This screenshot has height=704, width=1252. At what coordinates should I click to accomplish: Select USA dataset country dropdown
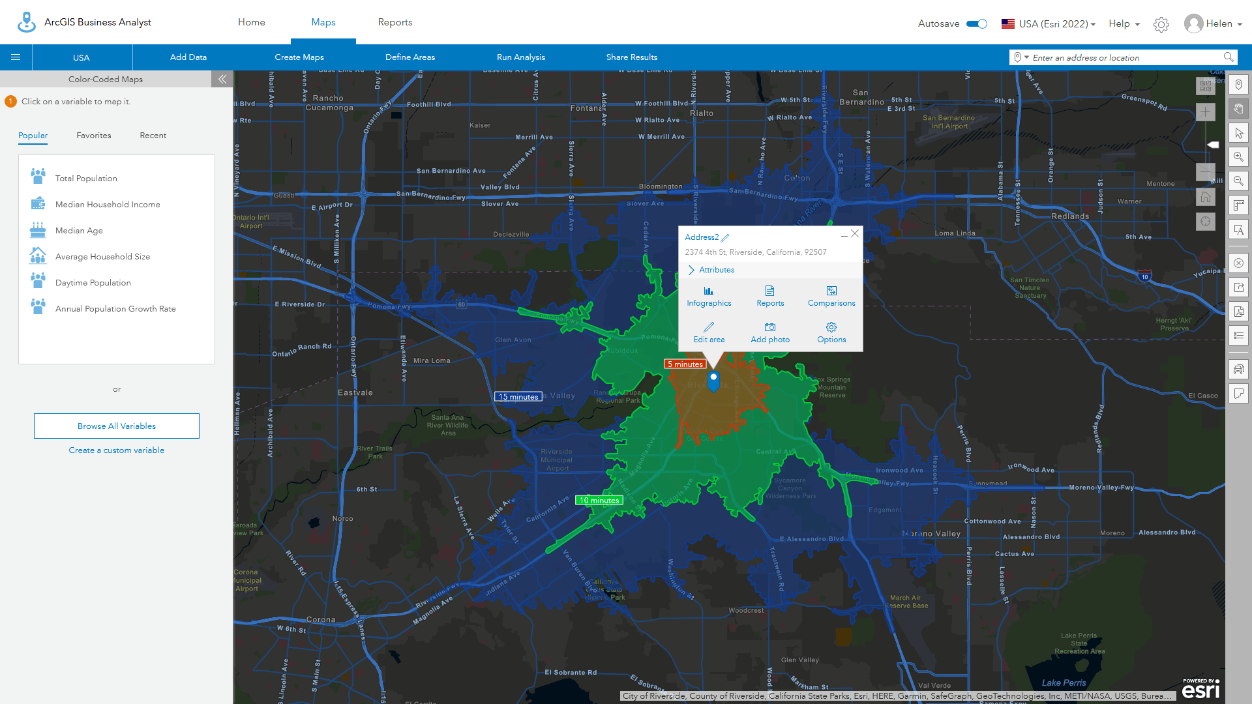click(x=1048, y=23)
